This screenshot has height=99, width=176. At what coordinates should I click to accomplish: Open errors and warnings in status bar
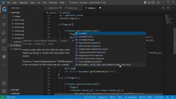coord(11,97)
